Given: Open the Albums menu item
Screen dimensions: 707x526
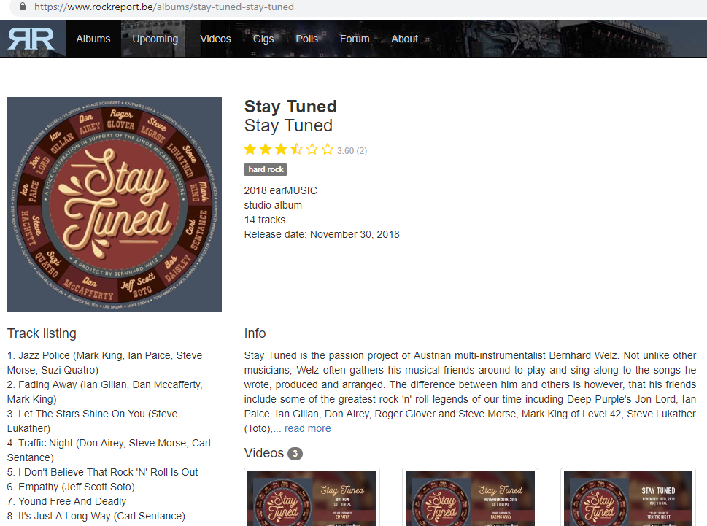Looking at the screenshot, I should [x=93, y=39].
